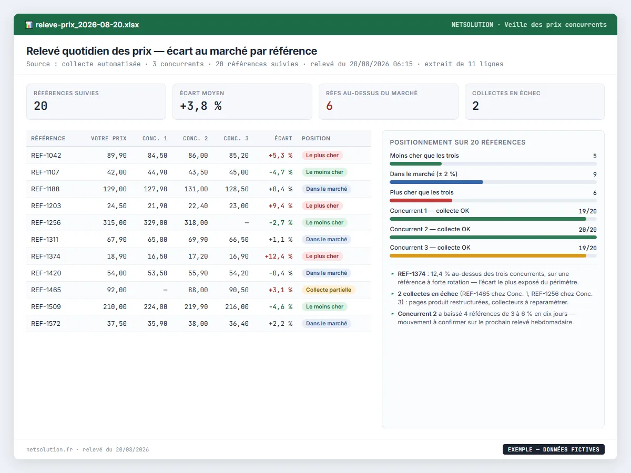
Task: Select the 224,00 Conc. 1 cell
Action: (155, 307)
